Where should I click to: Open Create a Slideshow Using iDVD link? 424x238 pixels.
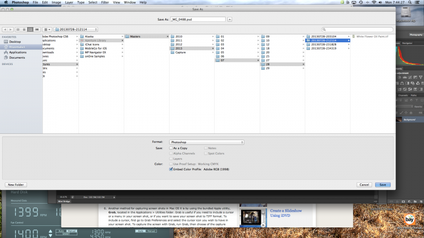286,213
